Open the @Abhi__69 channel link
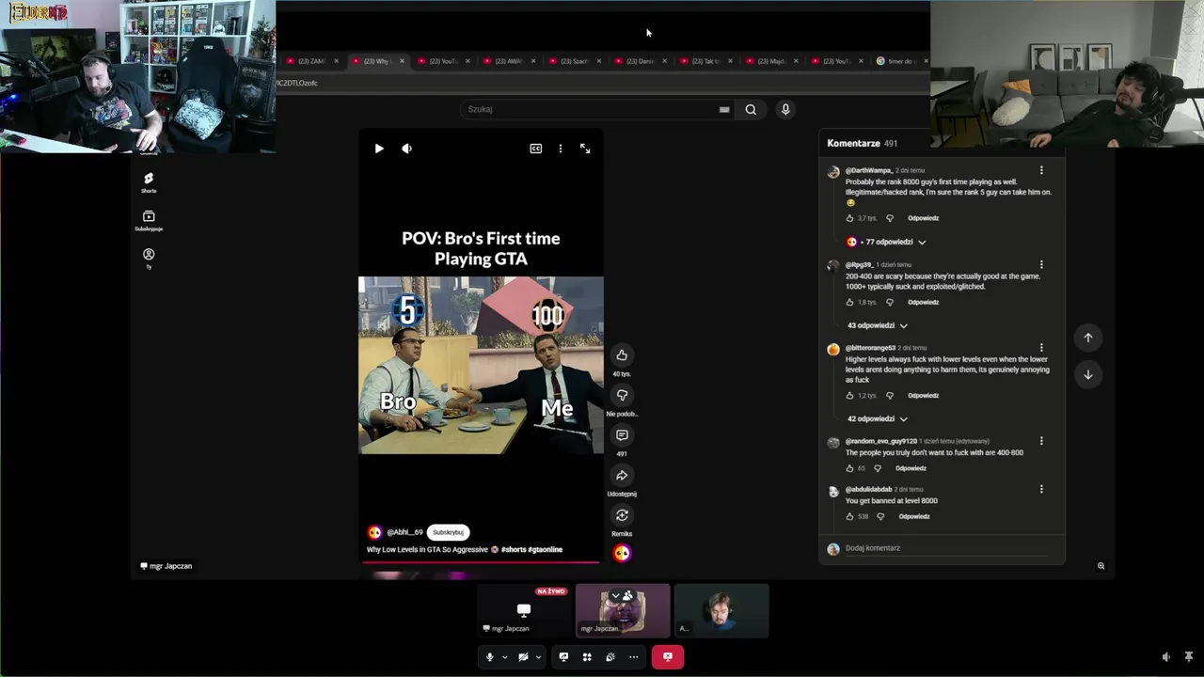Screen dimensions: 1204x677 (404, 532)
